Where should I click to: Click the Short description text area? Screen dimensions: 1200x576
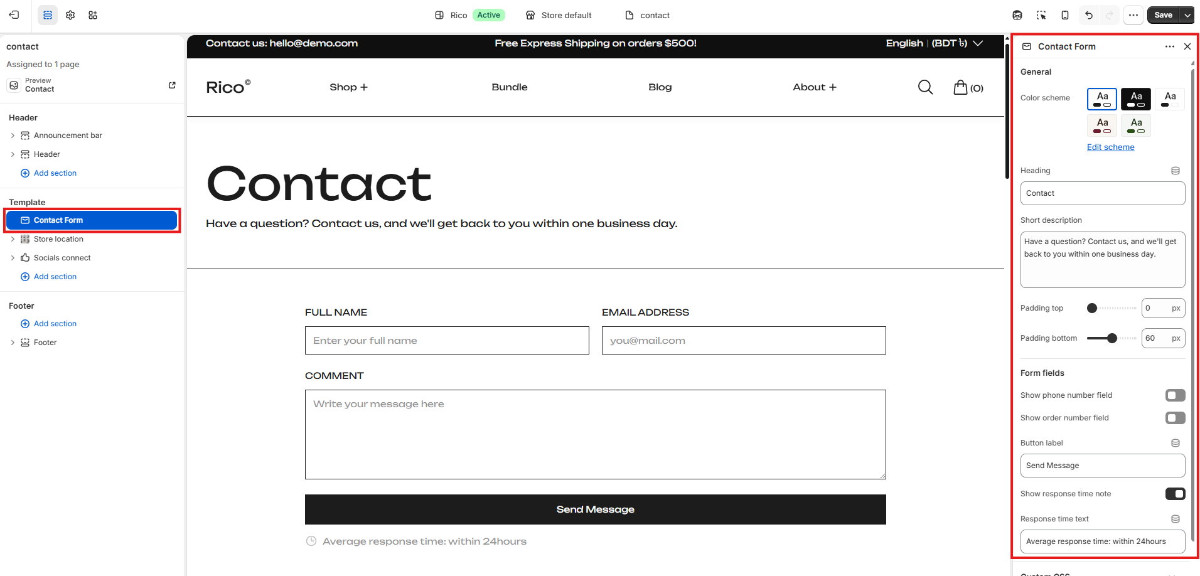tap(1103, 260)
